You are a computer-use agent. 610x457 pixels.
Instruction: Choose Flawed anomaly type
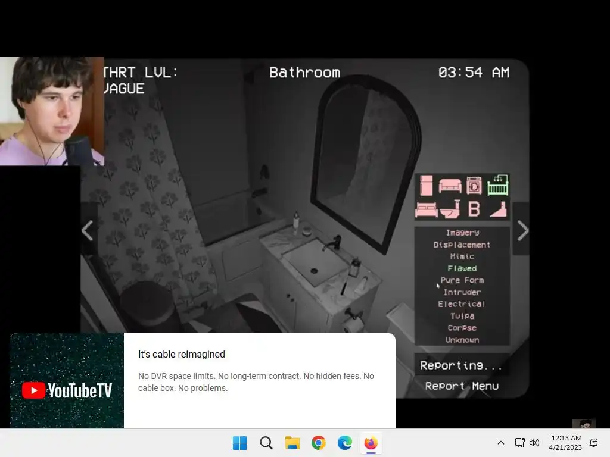tap(462, 268)
